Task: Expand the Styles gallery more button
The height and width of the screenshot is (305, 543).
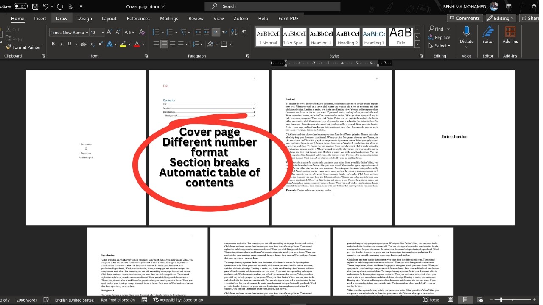Action: click(417, 44)
